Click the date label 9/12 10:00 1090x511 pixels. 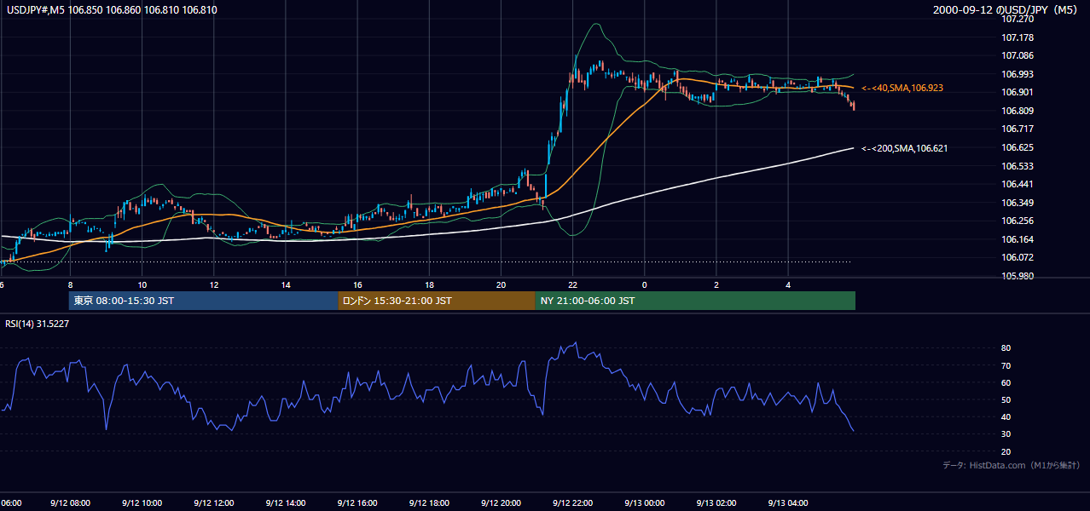(142, 502)
